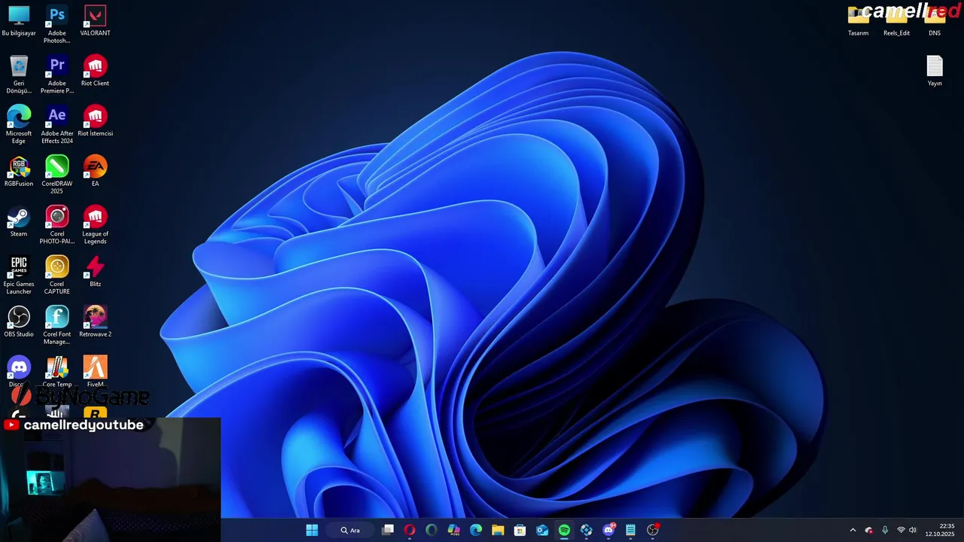964x542 pixels.
Task: Select the Yayın text file
Action: point(935,71)
